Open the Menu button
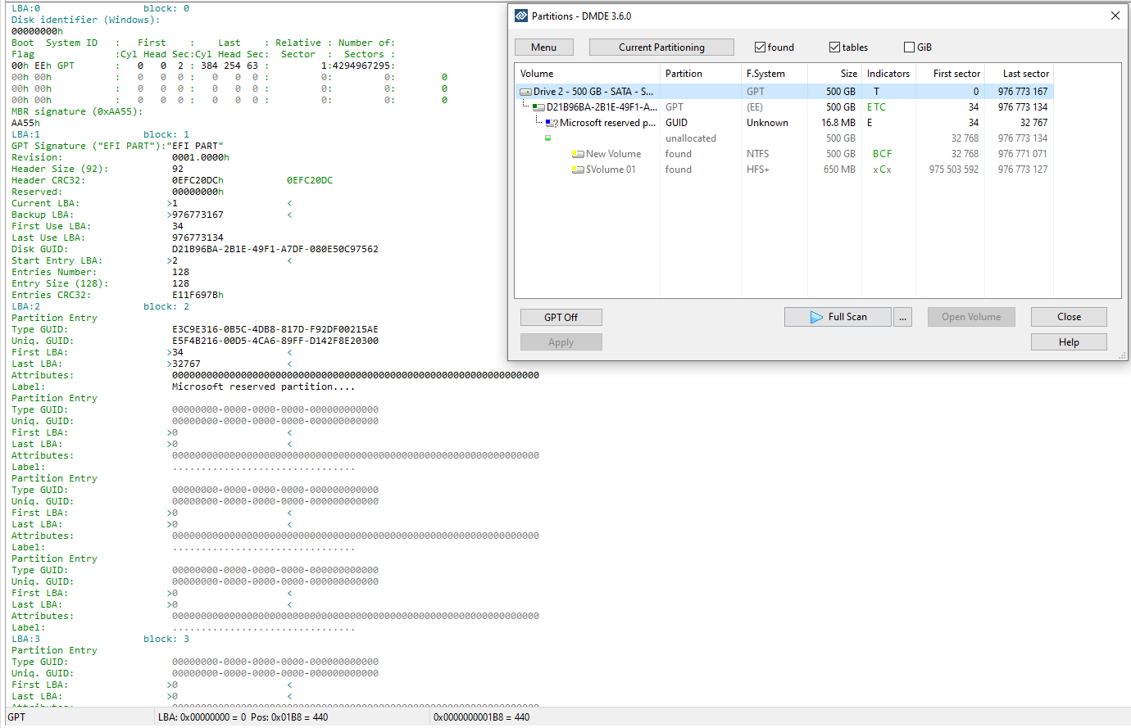This screenshot has height=728, width=1131. (543, 47)
